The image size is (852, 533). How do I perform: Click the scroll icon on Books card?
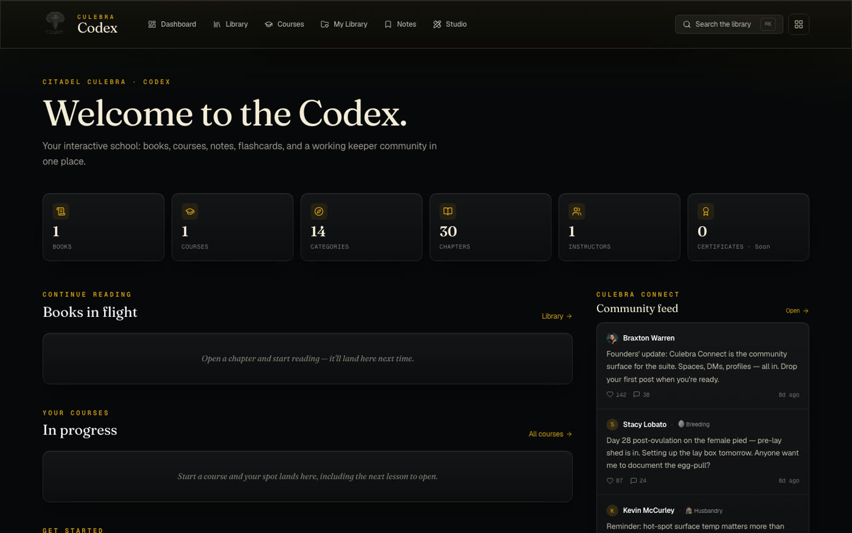61,211
